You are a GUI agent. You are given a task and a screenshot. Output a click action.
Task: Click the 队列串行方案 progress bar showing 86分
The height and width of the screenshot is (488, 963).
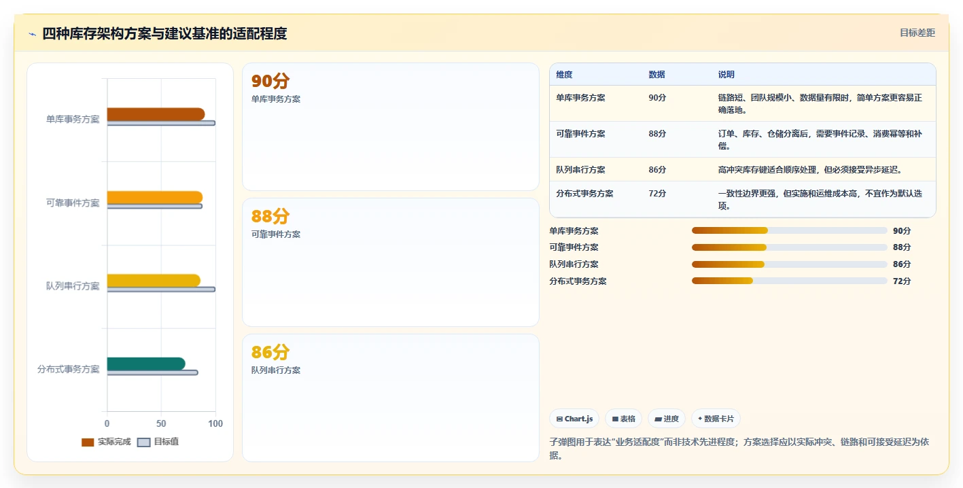pyautogui.click(x=789, y=264)
